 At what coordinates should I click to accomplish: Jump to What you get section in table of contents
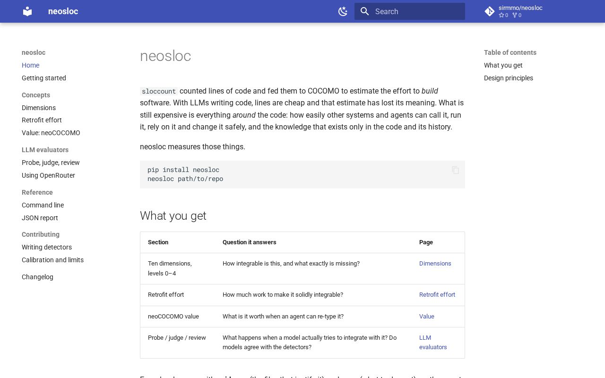(503, 65)
